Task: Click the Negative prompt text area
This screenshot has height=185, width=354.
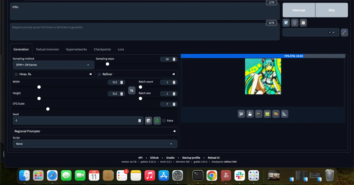Action: [145, 32]
